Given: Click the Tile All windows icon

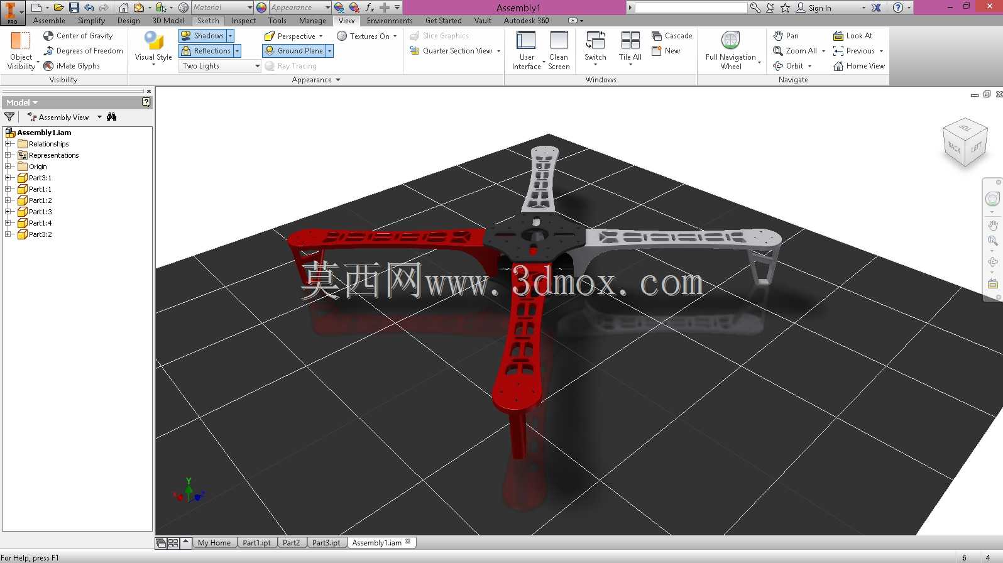Looking at the screenshot, I should pos(630,40).
